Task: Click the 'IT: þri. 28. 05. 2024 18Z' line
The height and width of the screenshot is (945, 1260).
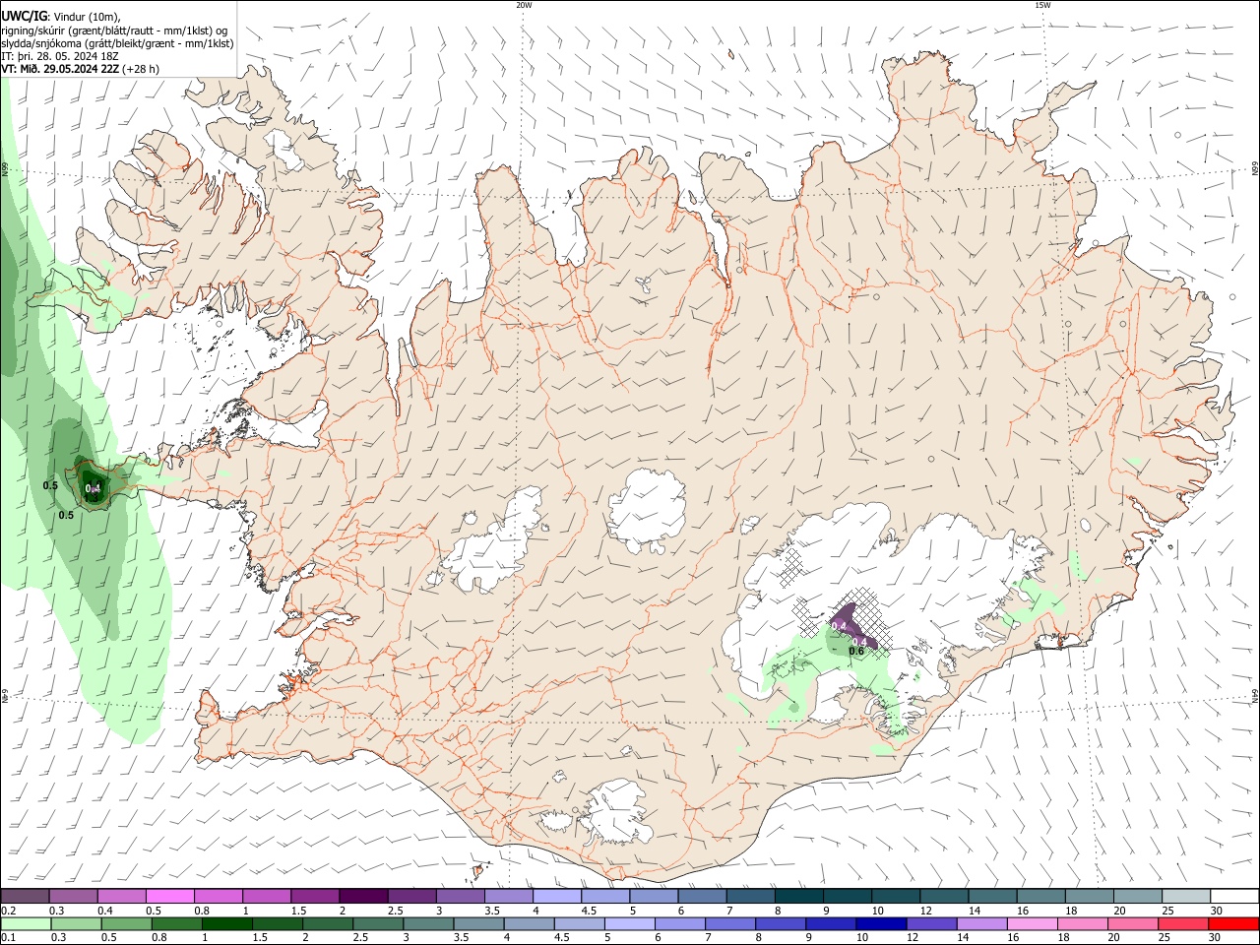Action: pos(60,56)
